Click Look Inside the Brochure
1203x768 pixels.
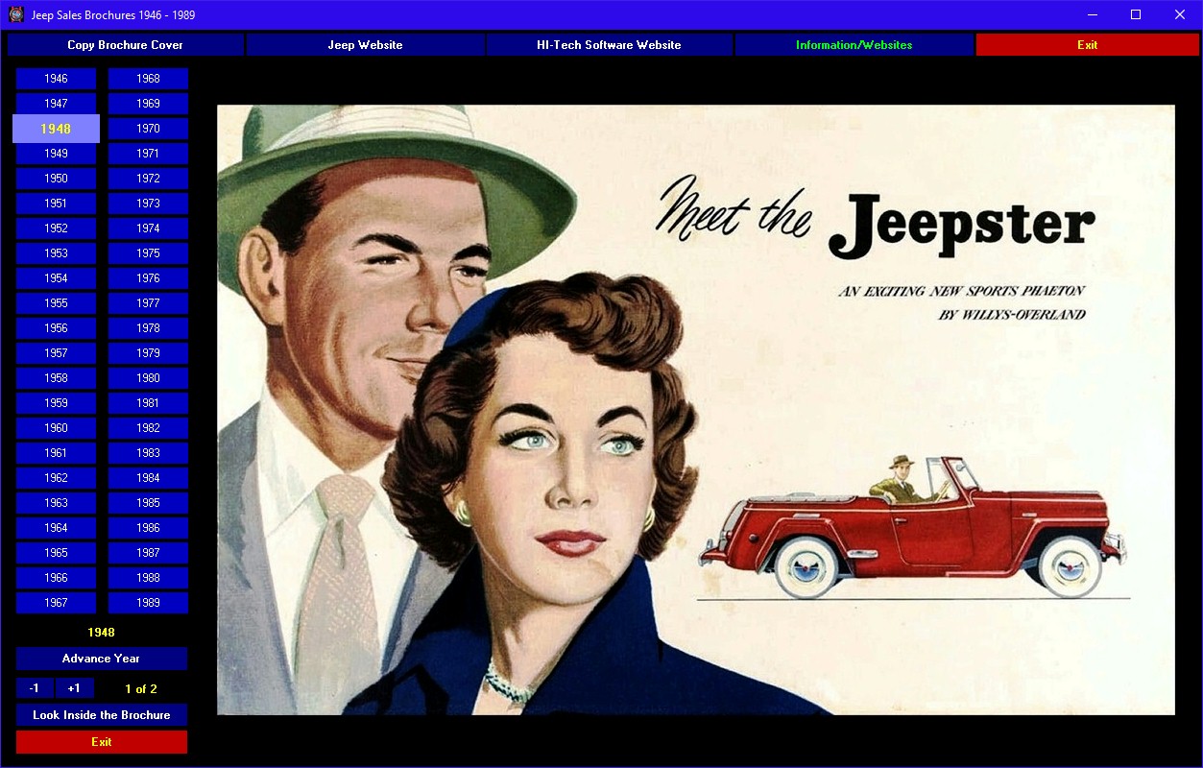coord(101,715)
